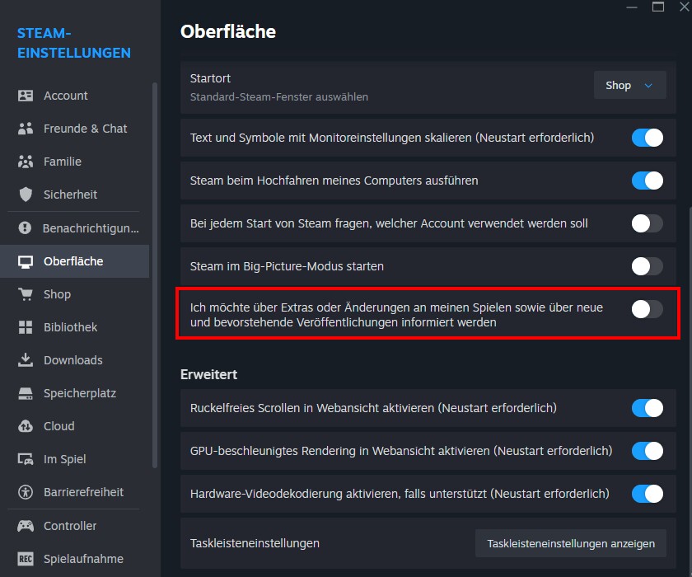Disable scaling text with monitor settings
Screen dimensions: 692x577
coord(647,138)
